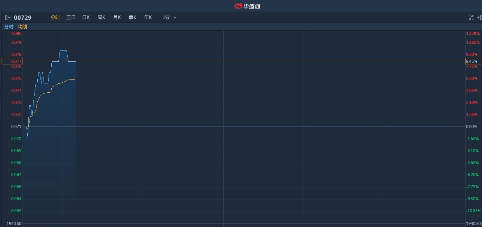
Task: Click the 0.070 green price label
Action: pyautogui.click(x=16, y=139)
